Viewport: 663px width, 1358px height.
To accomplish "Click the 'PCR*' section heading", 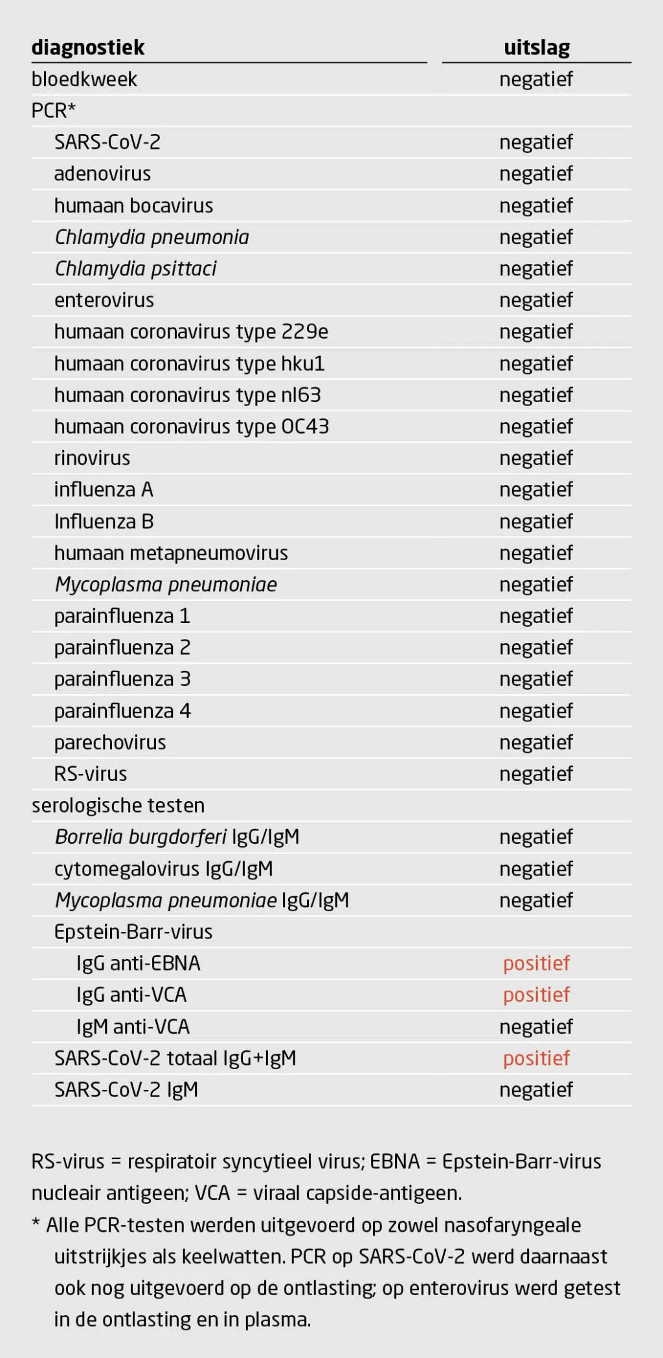I will point(53,111).
